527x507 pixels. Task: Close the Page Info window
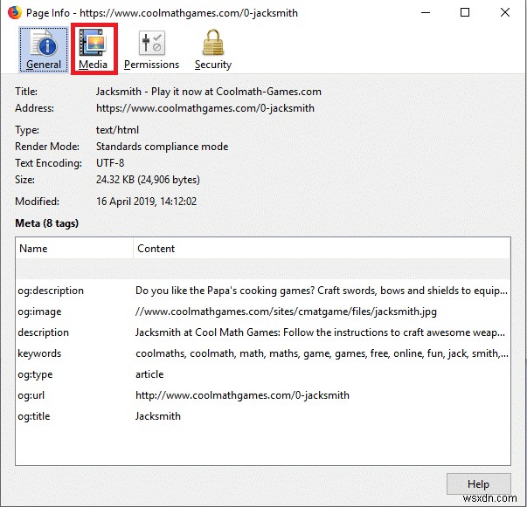point(505,13)
